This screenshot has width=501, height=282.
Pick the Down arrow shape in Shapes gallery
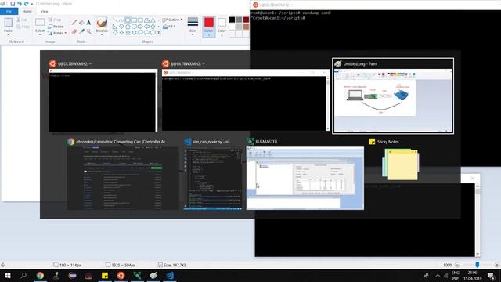click(x=115, y=33)
